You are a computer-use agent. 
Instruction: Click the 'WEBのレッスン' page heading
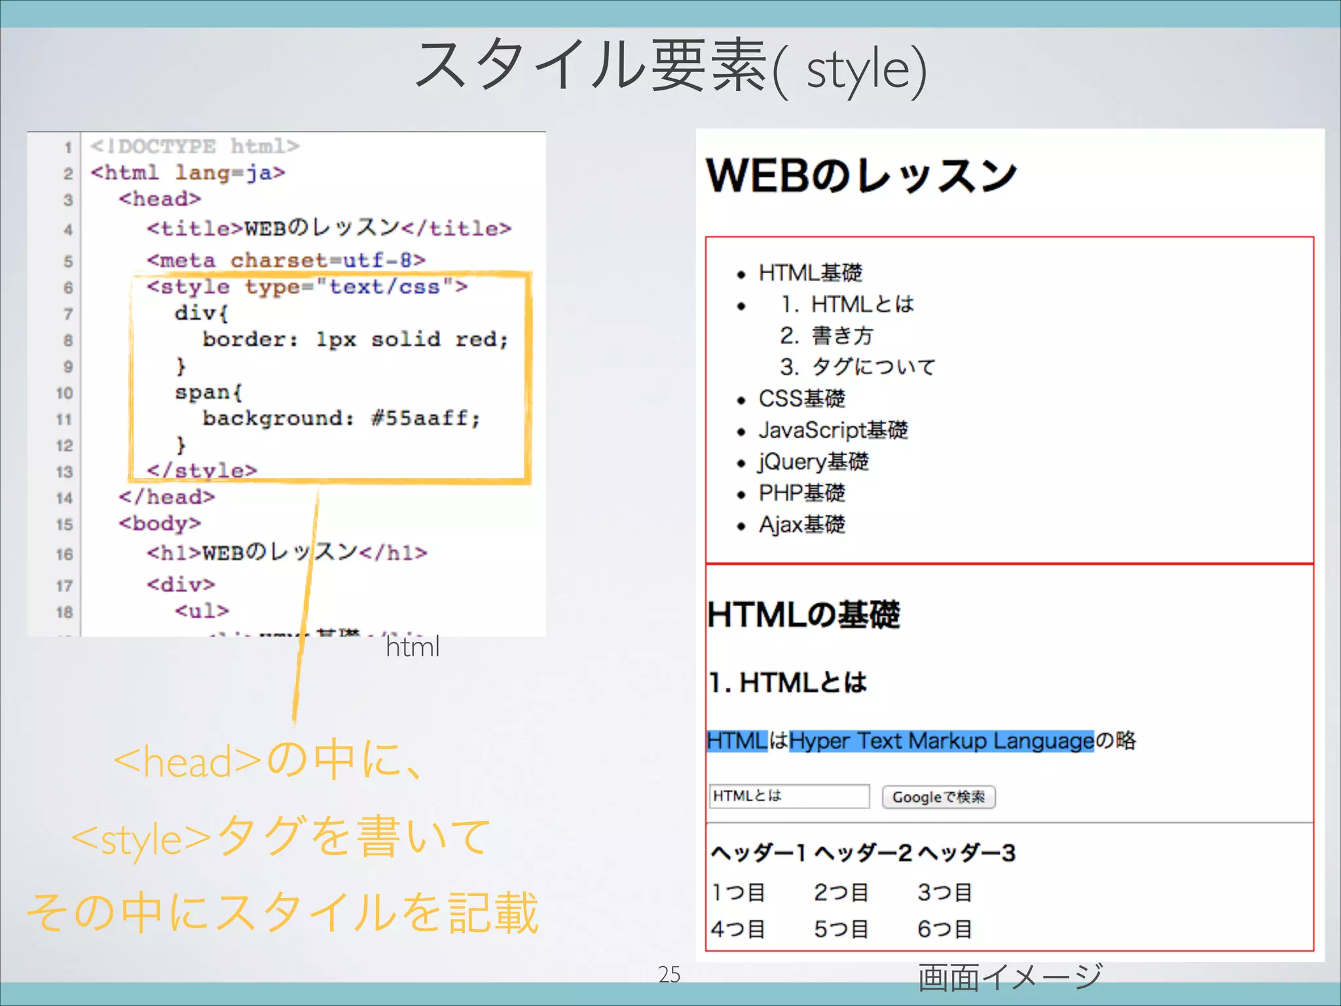click(861, 176)
